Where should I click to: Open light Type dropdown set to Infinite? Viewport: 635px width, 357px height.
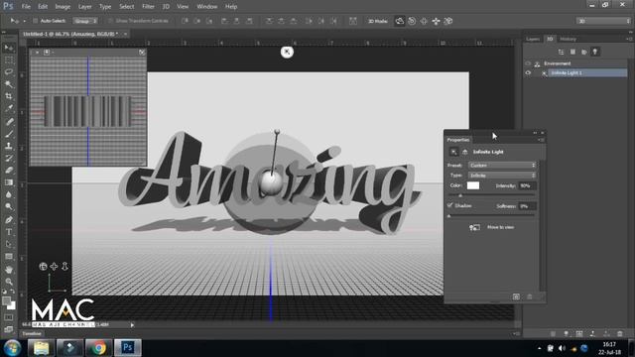502,176
